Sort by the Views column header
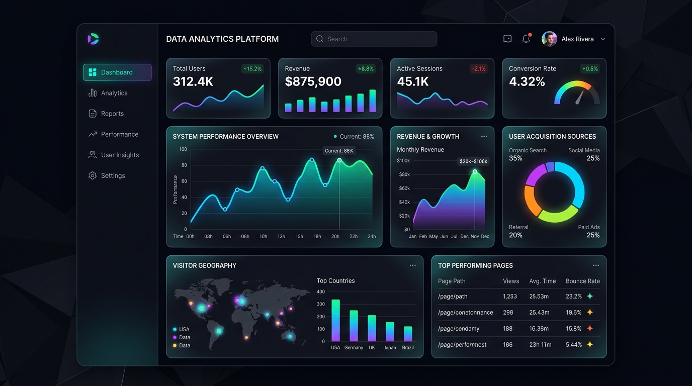The width and height of the screenshot is (692, 386). coord(511,281)
